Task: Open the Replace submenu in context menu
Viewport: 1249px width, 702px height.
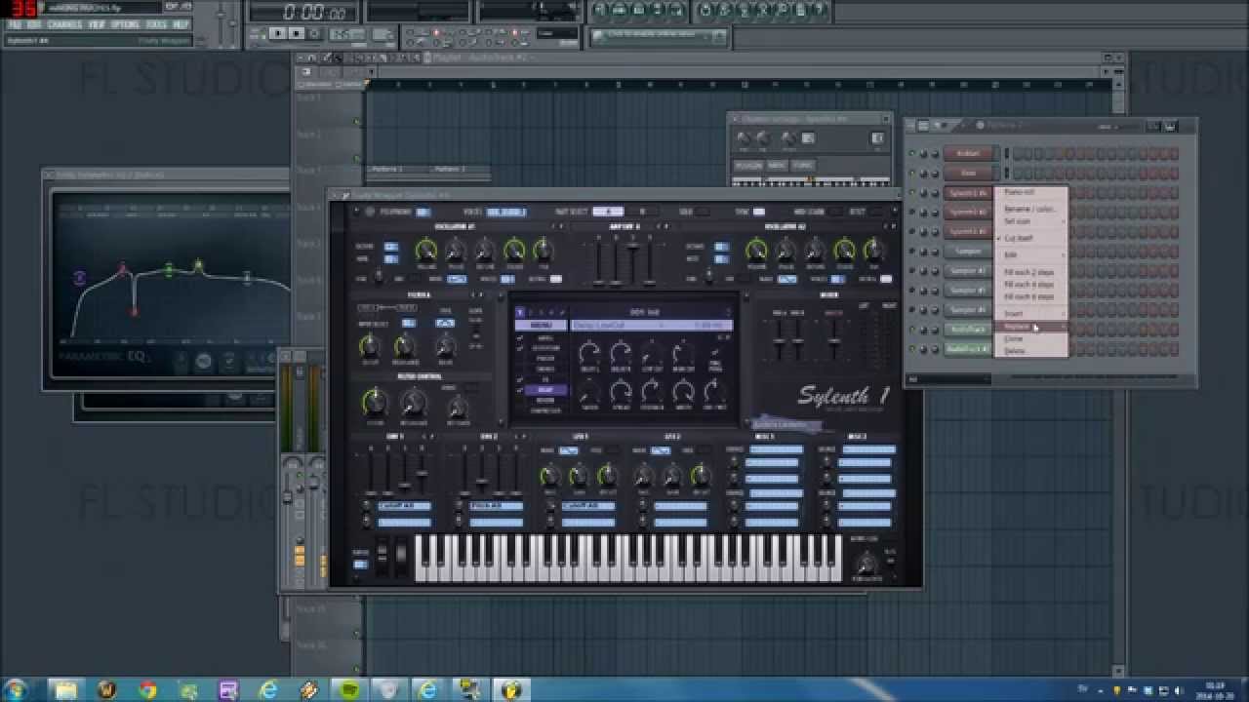Action: pyautogui.click(x=1031, y=327)
